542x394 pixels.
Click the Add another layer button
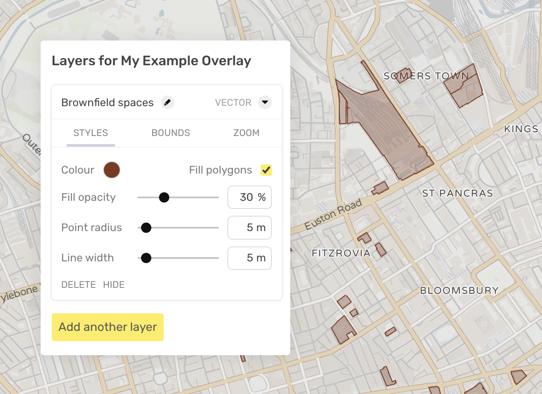(108, 327)
